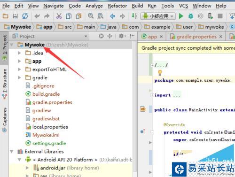Click the Back navigation arrow
This screenshot has width=235, height=177.
[112, 16]
